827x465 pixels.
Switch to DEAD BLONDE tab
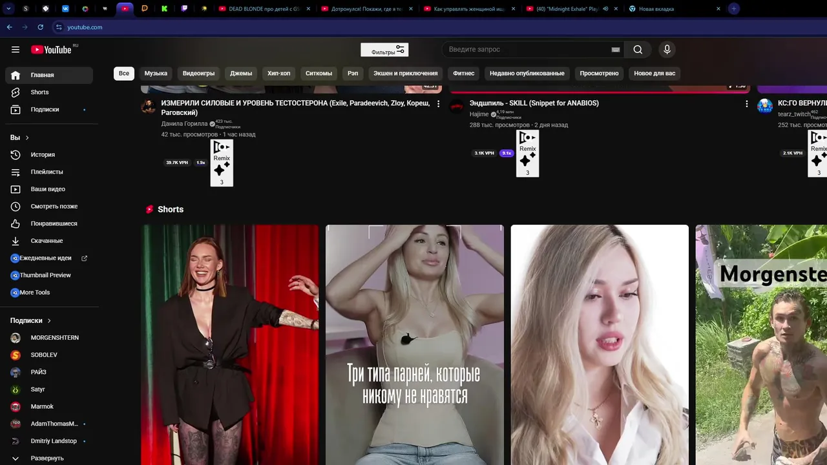(x=263, y=8)
